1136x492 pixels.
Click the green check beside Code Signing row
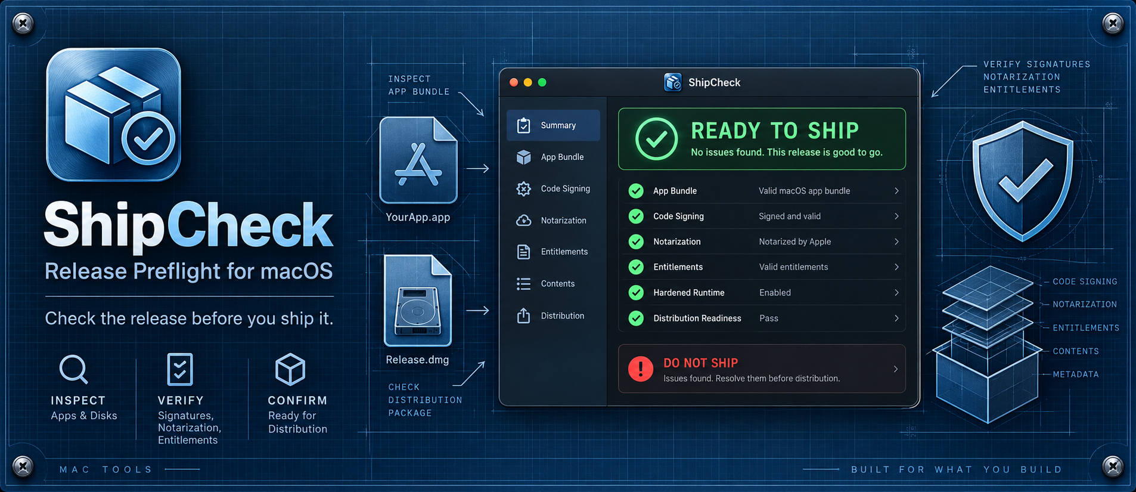(636, 216)
